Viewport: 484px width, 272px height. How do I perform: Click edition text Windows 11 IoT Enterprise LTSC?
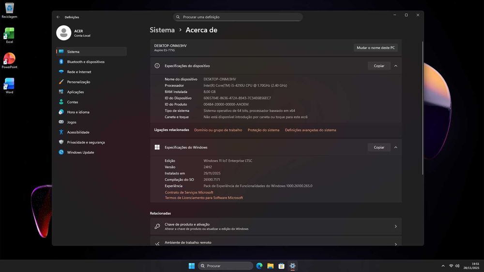[x=228, y=161]
